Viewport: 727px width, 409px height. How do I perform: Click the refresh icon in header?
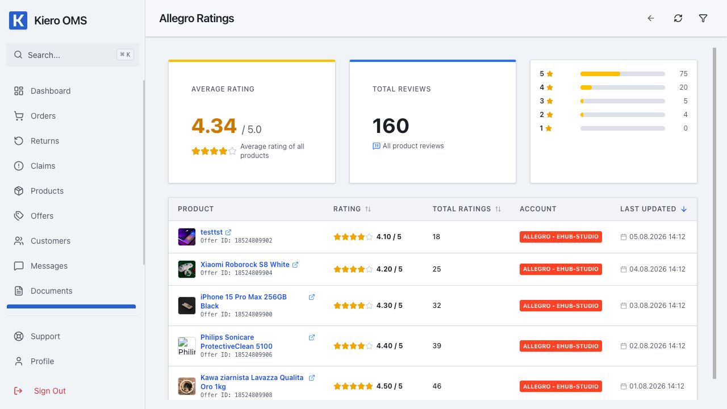[678, 18]
